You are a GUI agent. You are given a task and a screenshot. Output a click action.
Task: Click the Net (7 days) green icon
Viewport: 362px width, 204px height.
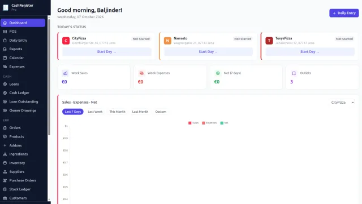[218, 73]
